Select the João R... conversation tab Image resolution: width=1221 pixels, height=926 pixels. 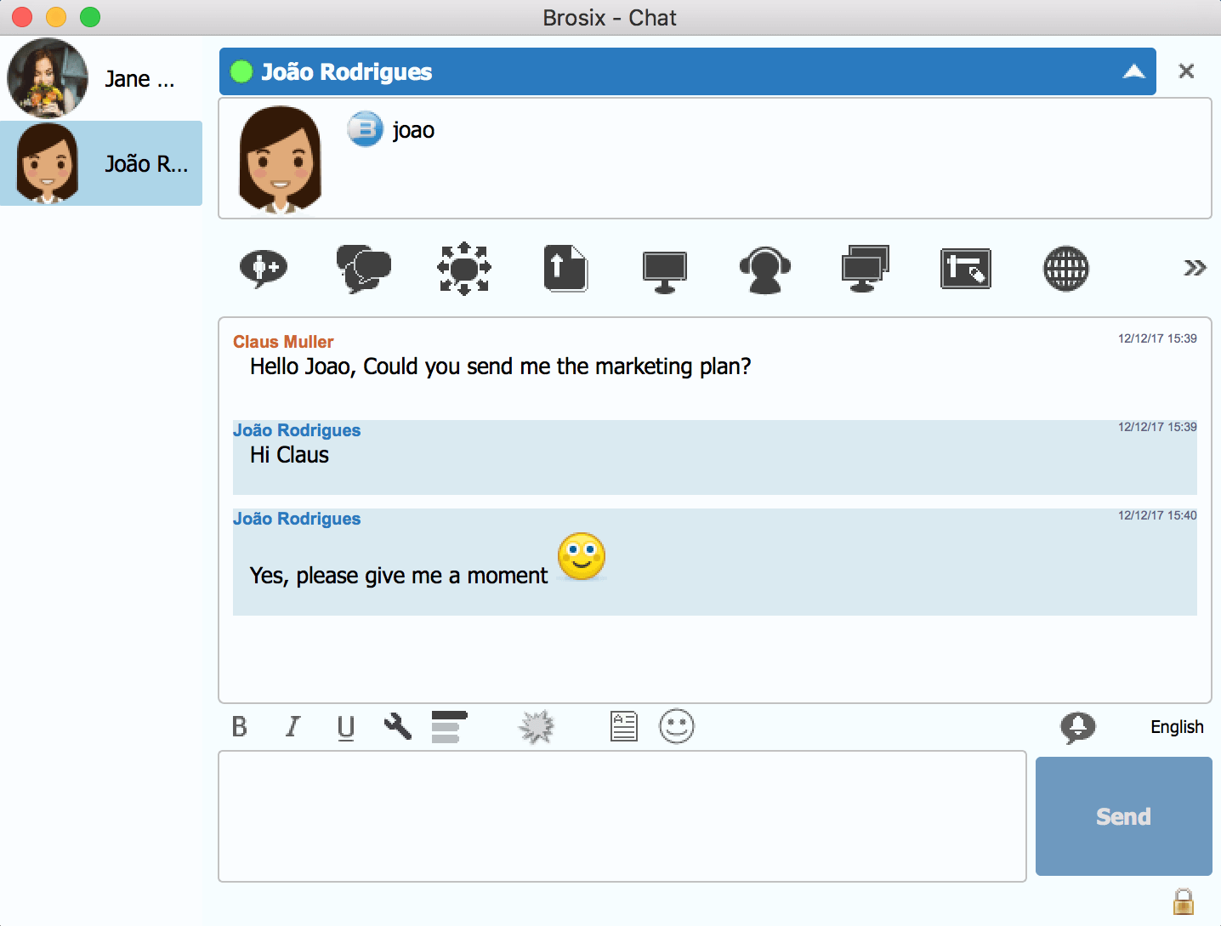[x=101, y=163]
